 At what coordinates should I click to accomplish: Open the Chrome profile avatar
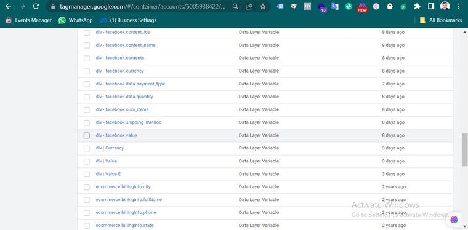coord(445,6)
